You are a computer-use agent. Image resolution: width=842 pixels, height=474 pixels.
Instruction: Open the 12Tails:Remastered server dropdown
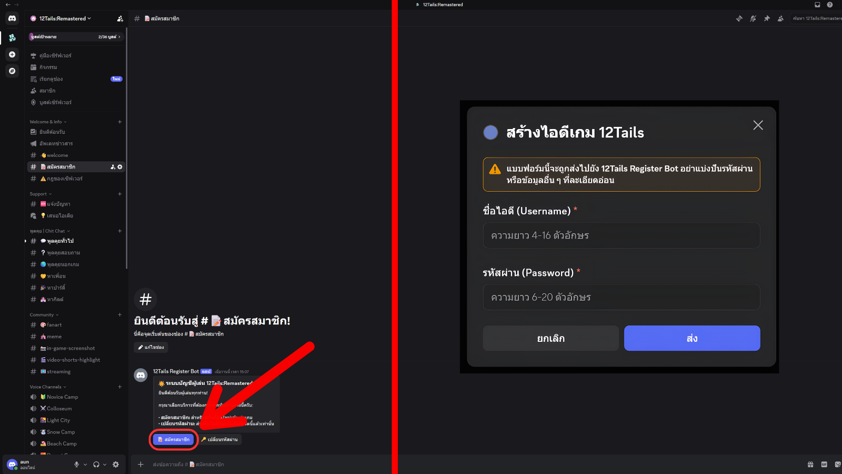62,18
